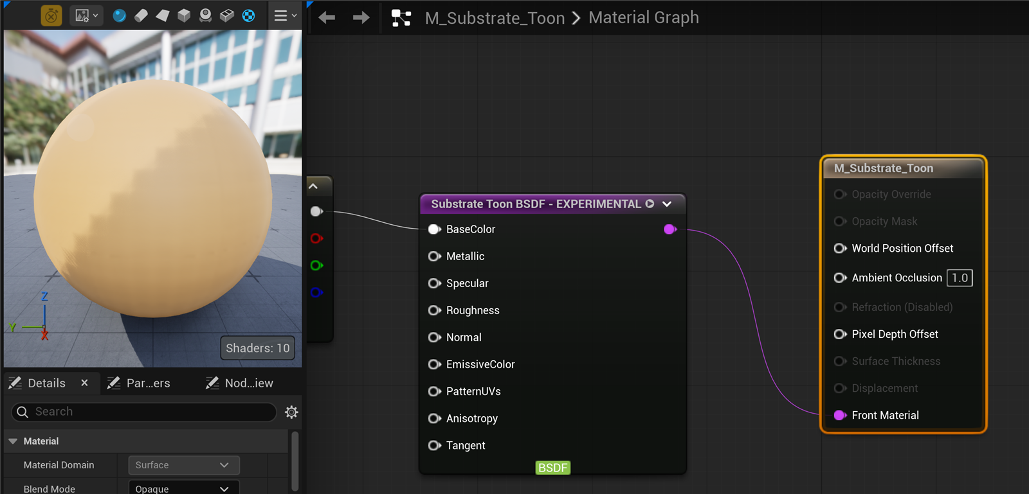Close the Details tab
Image resolution: width=1029 pixels, height=494 pixels.
(x=84, y=383)
